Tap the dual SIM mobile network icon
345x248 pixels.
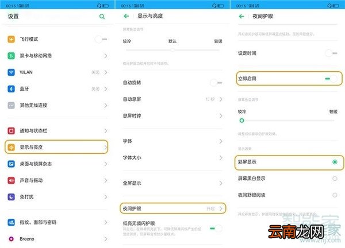point(11,56)
